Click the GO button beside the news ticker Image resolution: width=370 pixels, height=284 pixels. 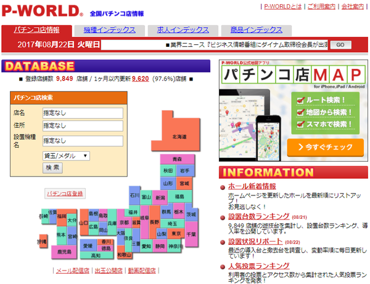340,45
